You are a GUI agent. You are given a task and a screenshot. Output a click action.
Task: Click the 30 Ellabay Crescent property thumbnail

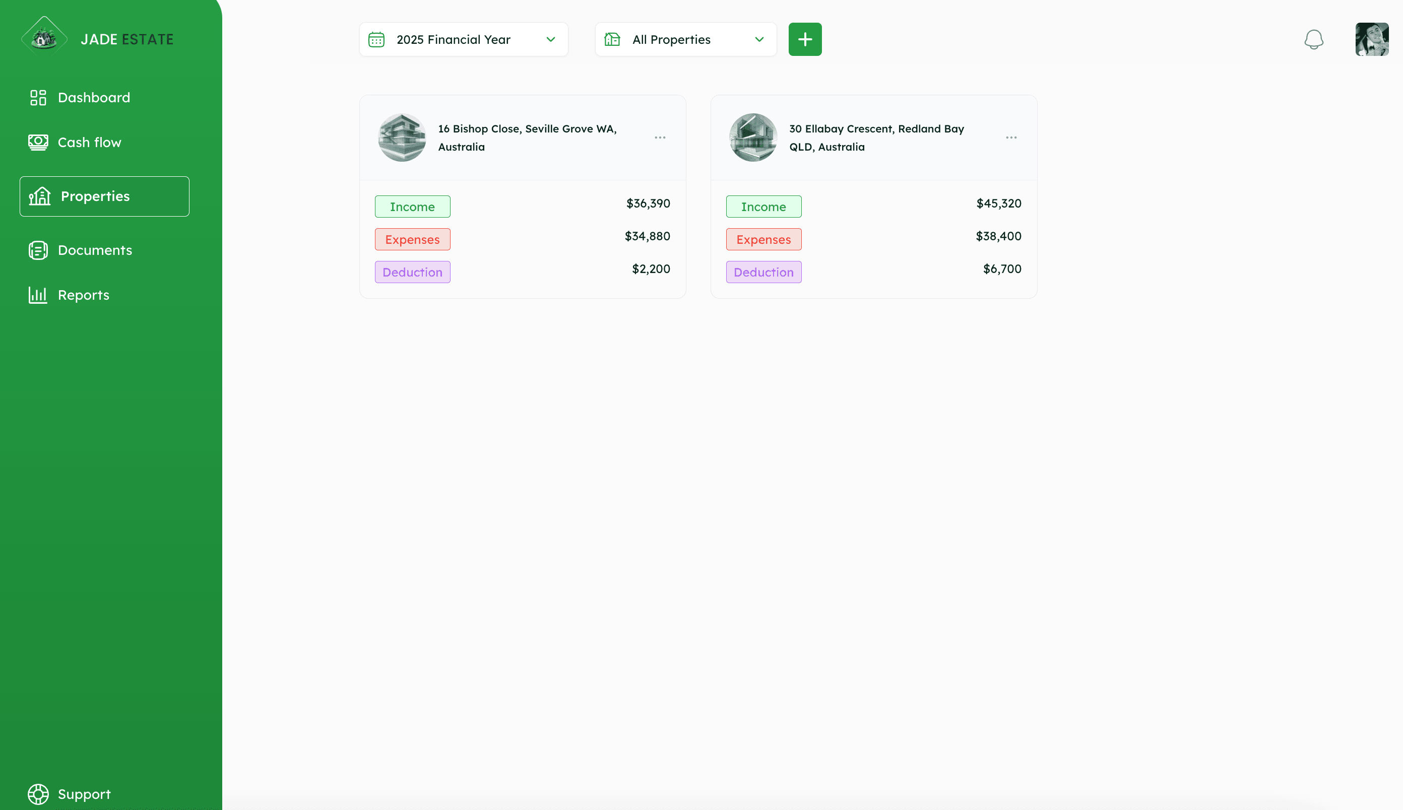(x=752, y=138)
